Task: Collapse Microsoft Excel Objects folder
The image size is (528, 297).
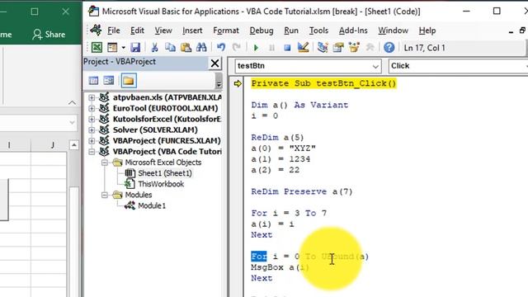Action: click(105, 163)
